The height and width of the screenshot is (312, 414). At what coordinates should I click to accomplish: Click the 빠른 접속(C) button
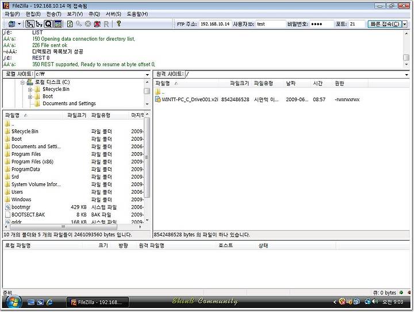click(x=385, y=24)
